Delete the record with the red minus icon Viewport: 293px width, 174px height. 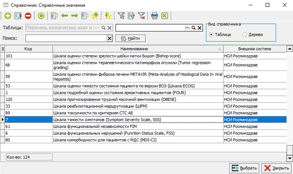(28, 16)
